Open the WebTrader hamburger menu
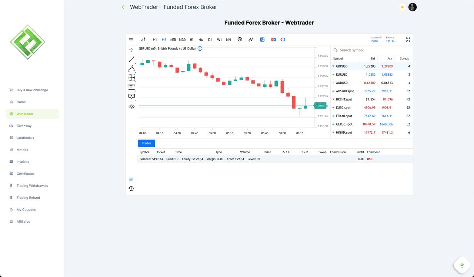The height and width of the screenshot is (277, 474). click(131, 40)
